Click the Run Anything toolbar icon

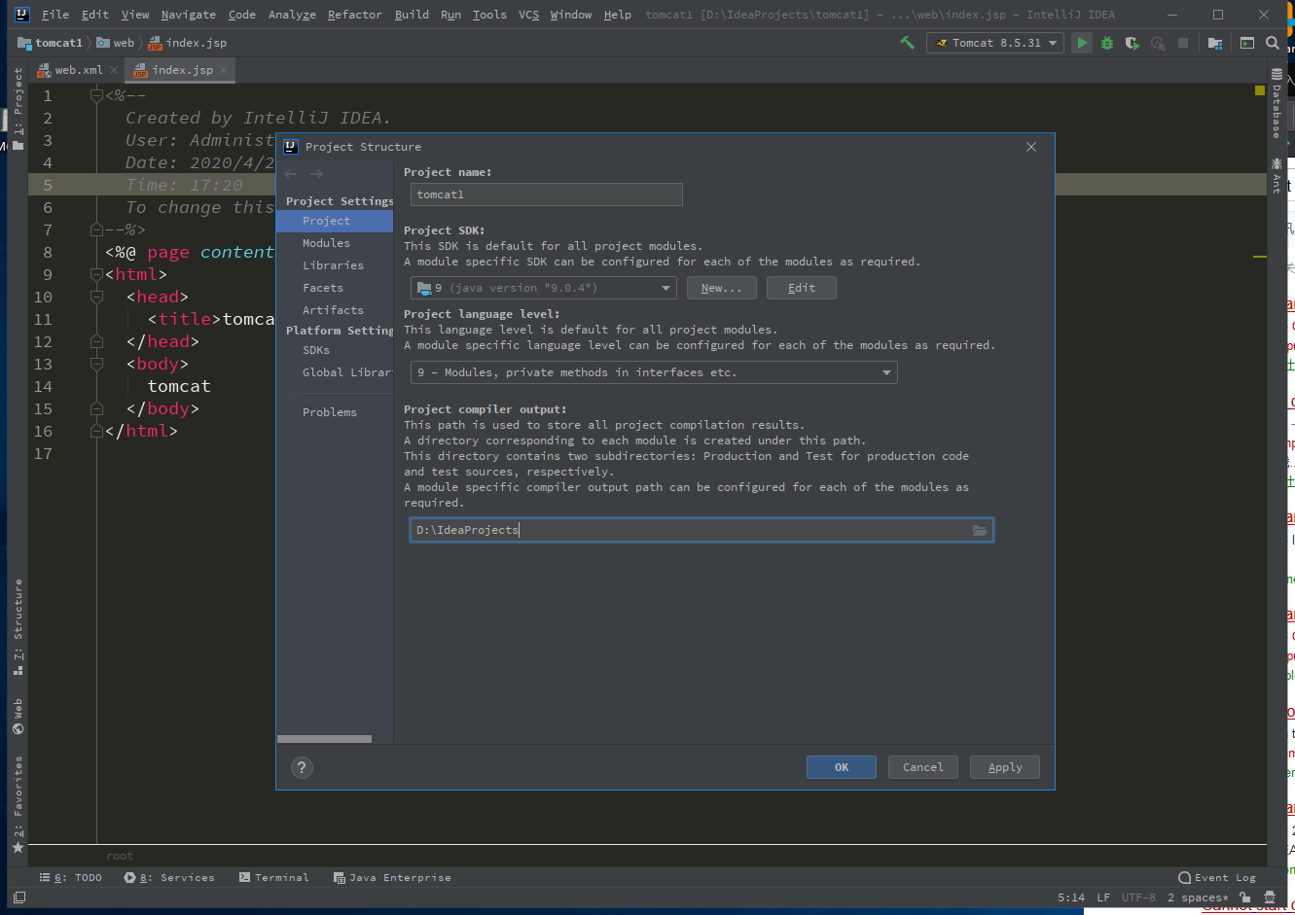[1246, 43]
